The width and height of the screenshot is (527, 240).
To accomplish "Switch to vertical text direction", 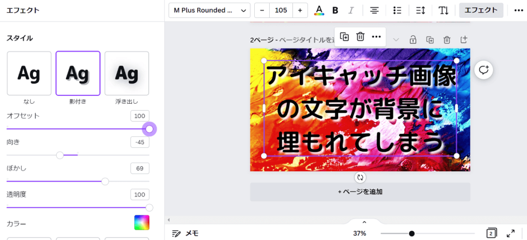I will pos(444,10).
